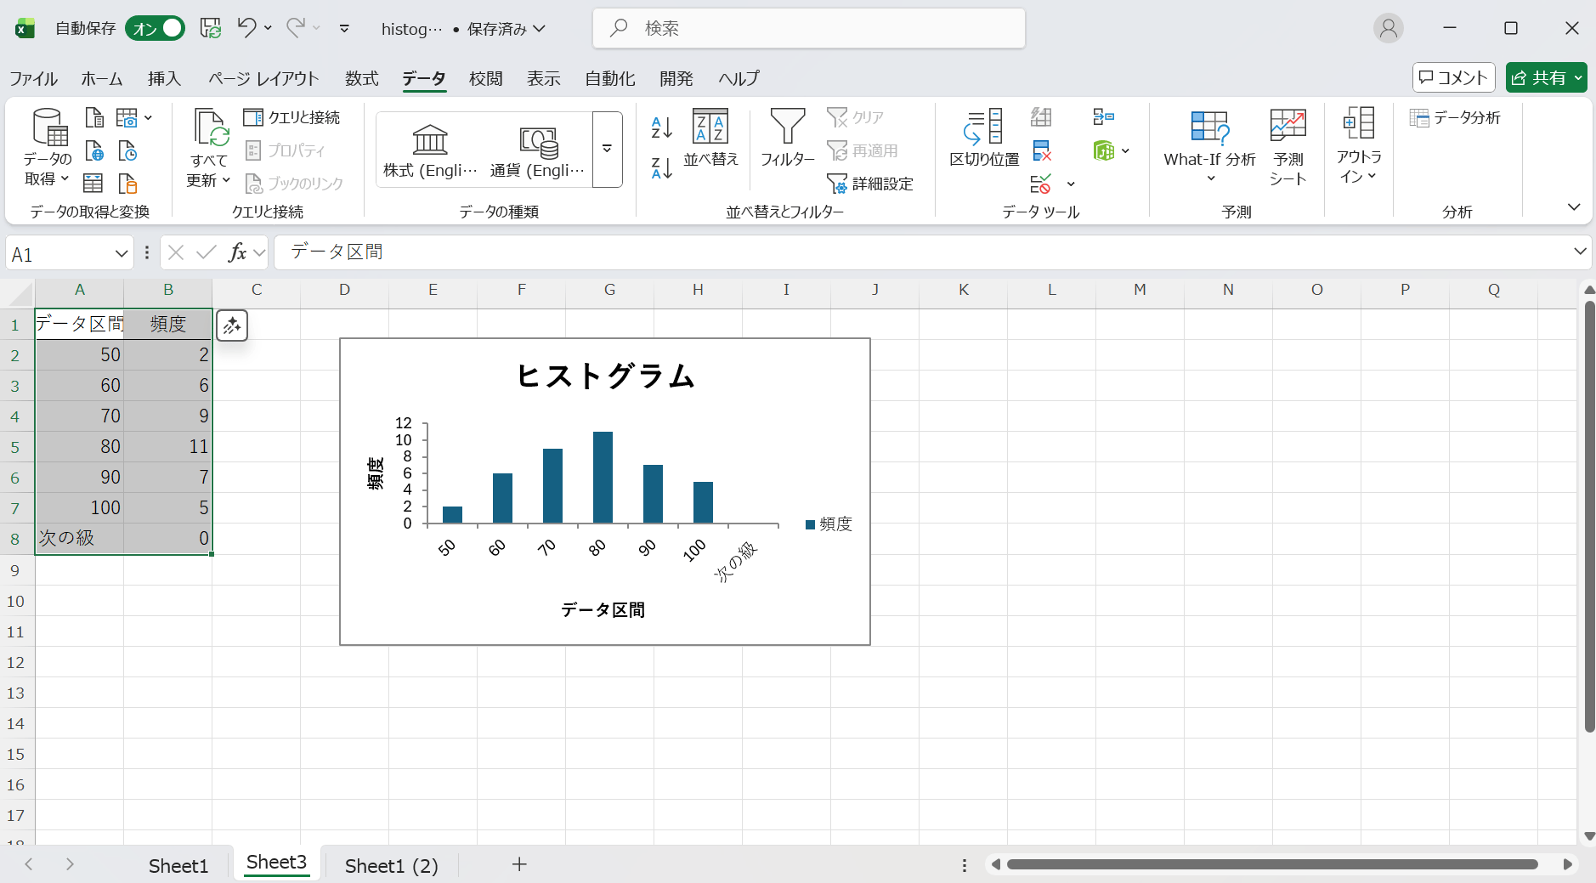The image size is (1596, 883).
Task: Click inside the 検索 search box
Action: click(x=807, y=28)
